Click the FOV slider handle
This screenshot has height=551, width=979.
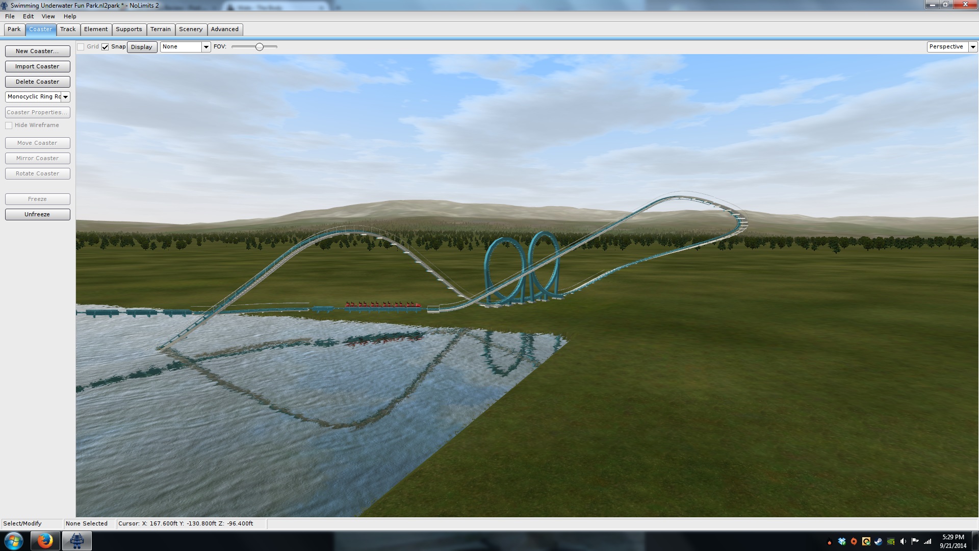tap(260, 47)
